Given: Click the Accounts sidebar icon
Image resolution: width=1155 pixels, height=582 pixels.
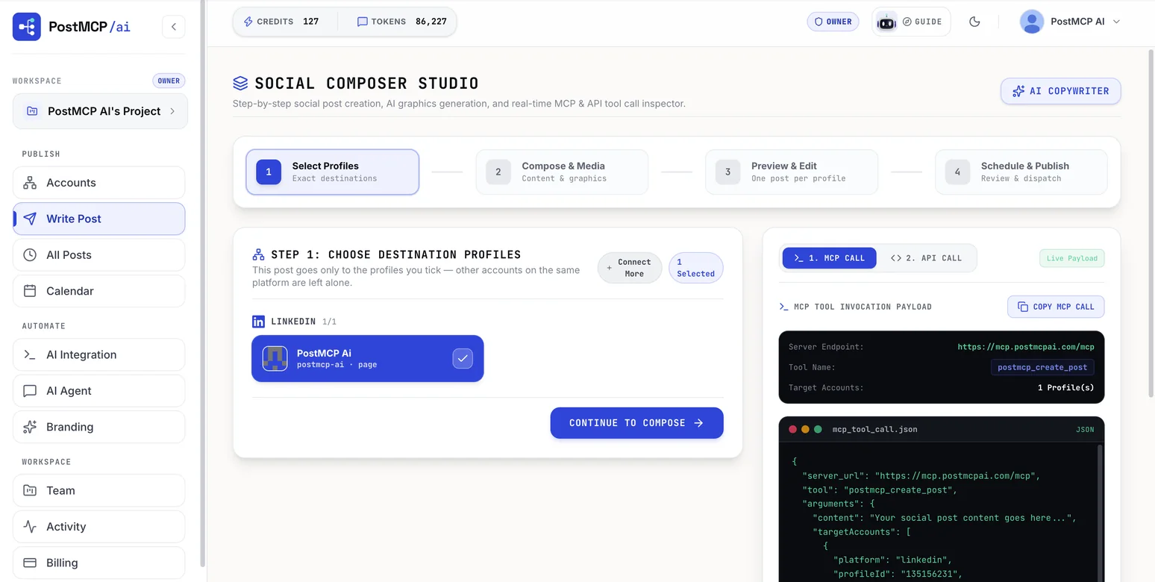Looking at the screenshot, I should coord(30,183).
